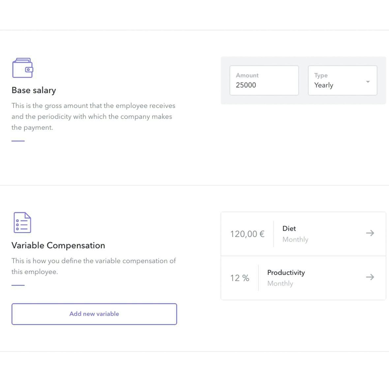This screenshot has width=389, height=389.
Task: Click the Base salary heading
Action: (x=34, y=90)
